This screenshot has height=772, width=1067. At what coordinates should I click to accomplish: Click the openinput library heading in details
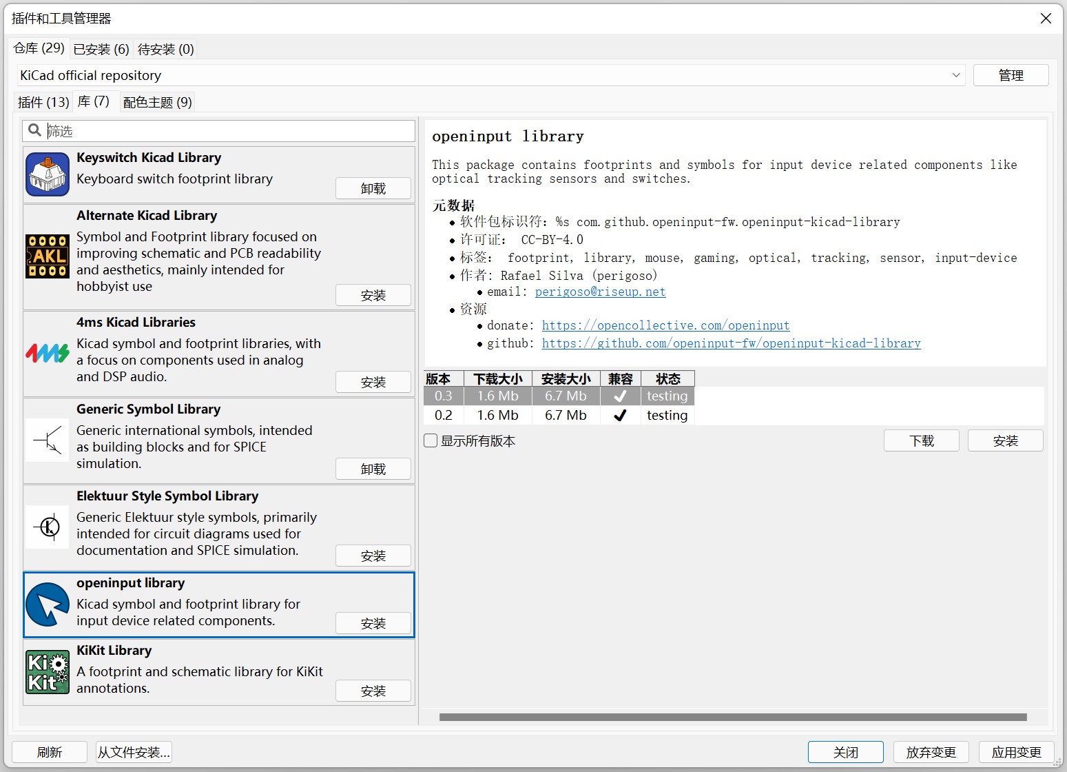pos(508,136)
